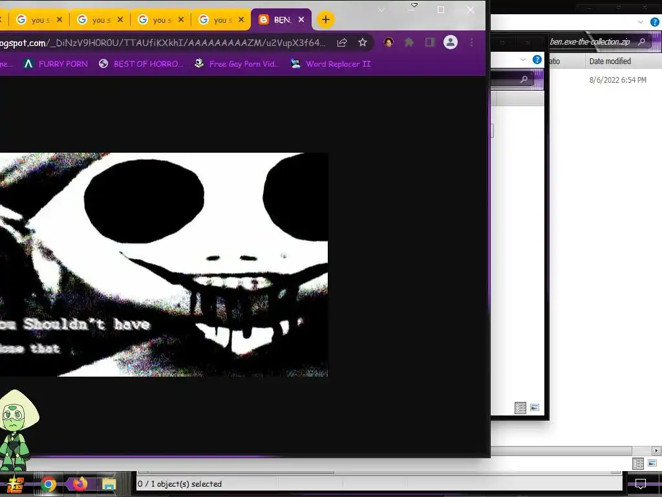Select the 8/6/2022 6:54 PM file row
Screen dimensions: 662x497
click(x=617, y=80)
